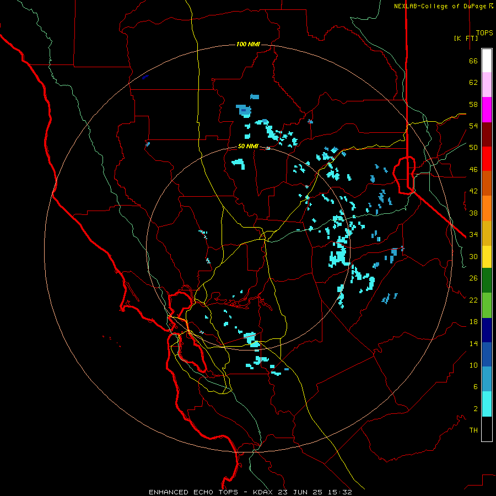Click the '34' legend value label
The image size is (496, 496).
473,235
